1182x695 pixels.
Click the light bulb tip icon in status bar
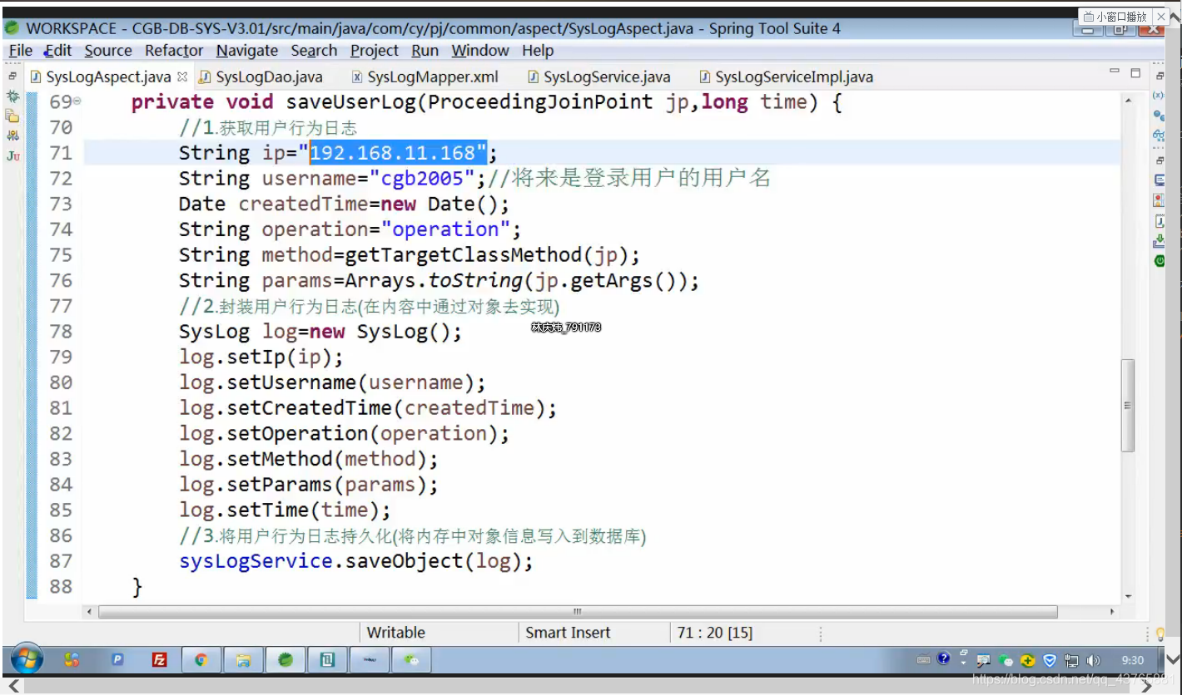(1160, 633)
